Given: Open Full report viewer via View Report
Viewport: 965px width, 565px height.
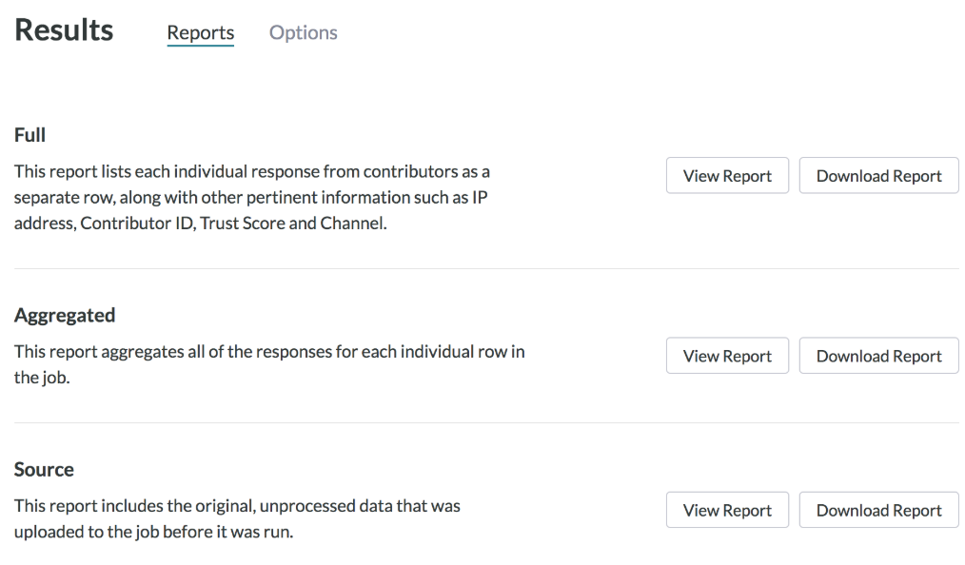Looking at the screenshot, I should tap(727, 175).
